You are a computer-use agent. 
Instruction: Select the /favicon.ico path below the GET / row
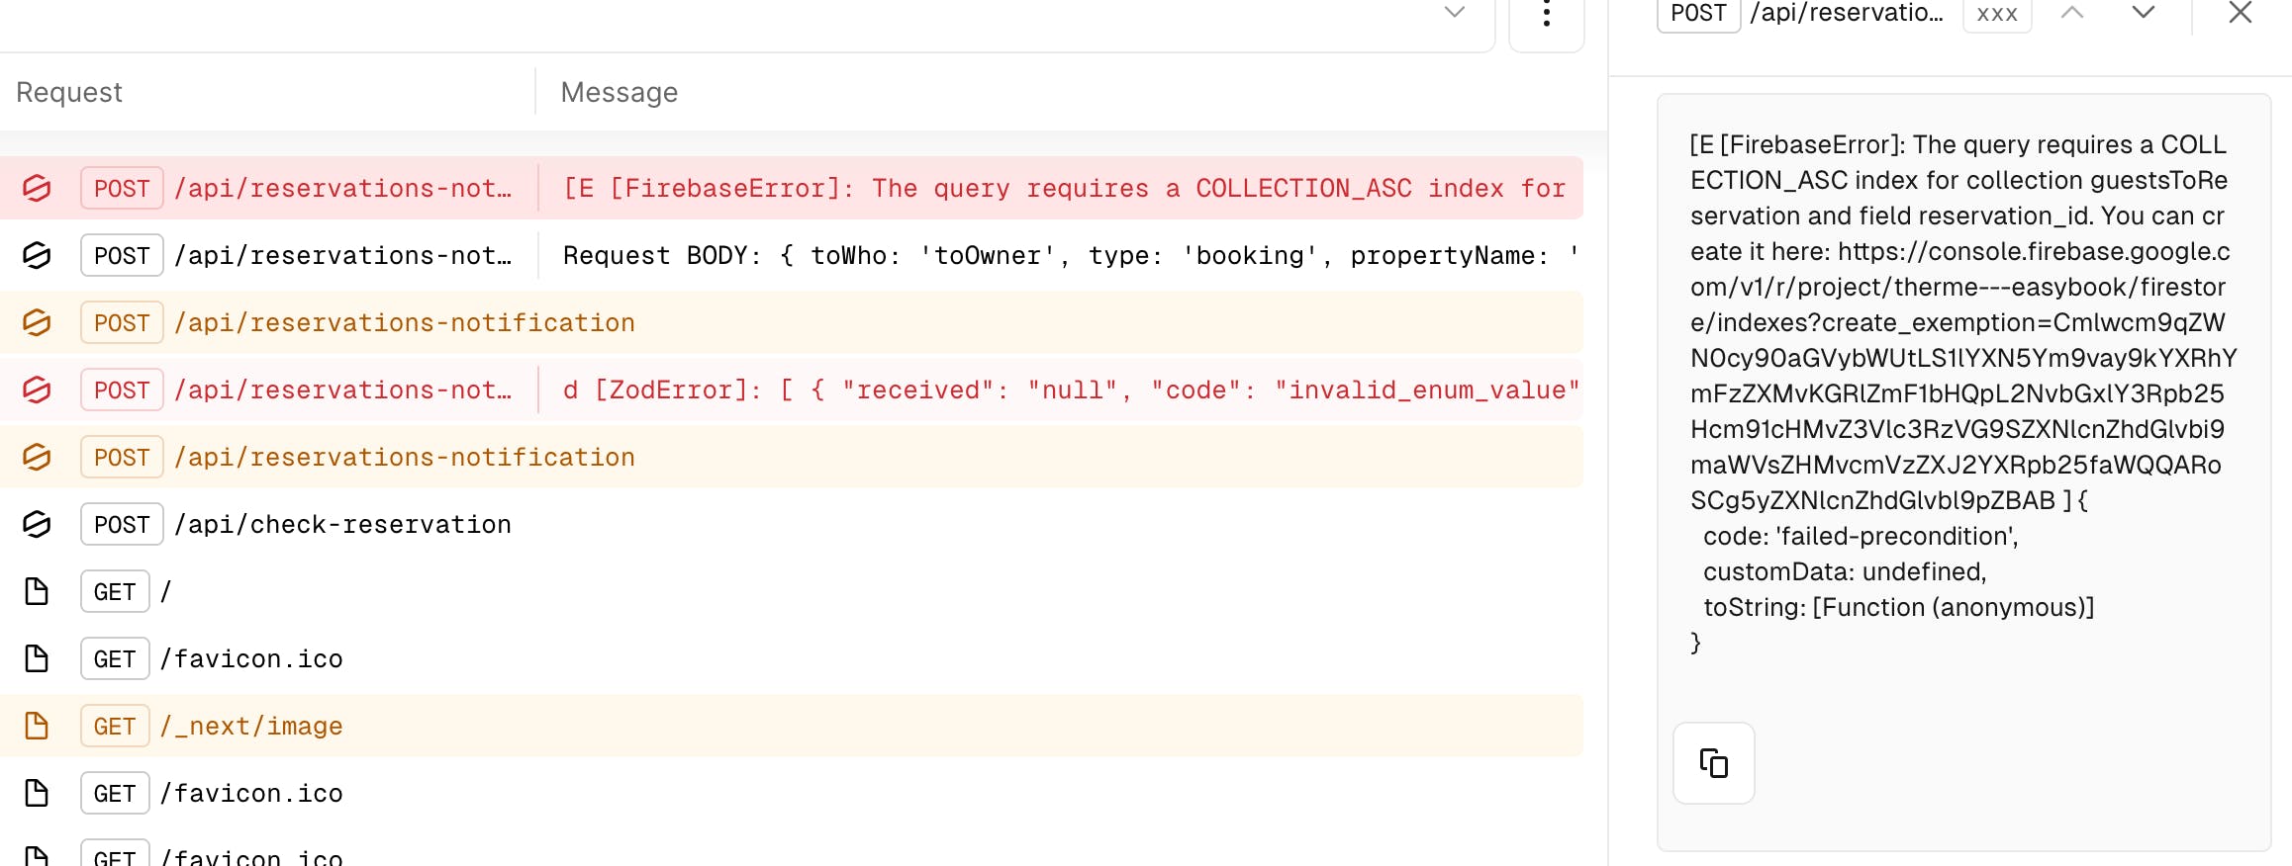tap(251, 658)
